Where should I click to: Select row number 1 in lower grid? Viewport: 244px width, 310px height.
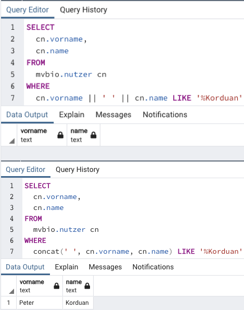[8, 303]
